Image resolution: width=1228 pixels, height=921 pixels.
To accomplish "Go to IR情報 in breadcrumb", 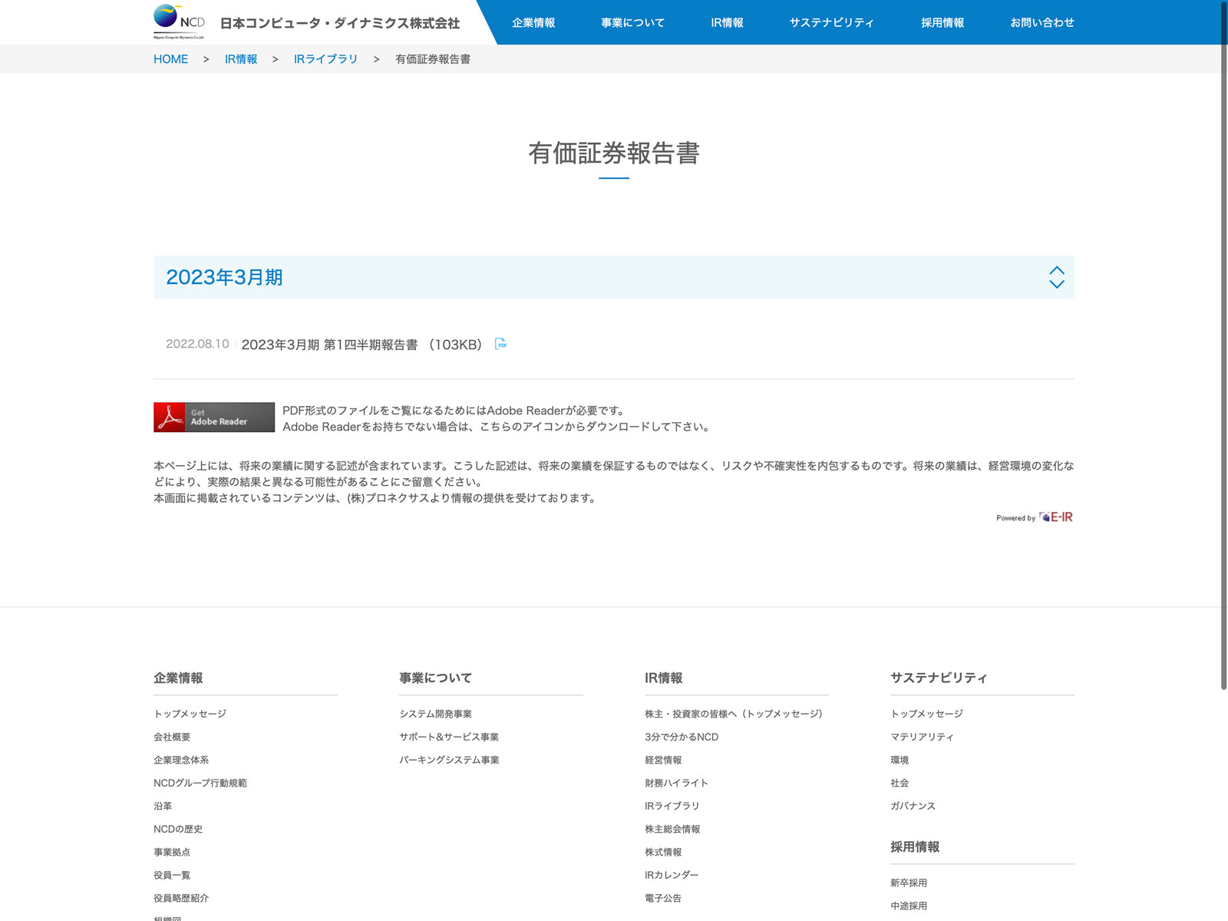I will [241, 59].
